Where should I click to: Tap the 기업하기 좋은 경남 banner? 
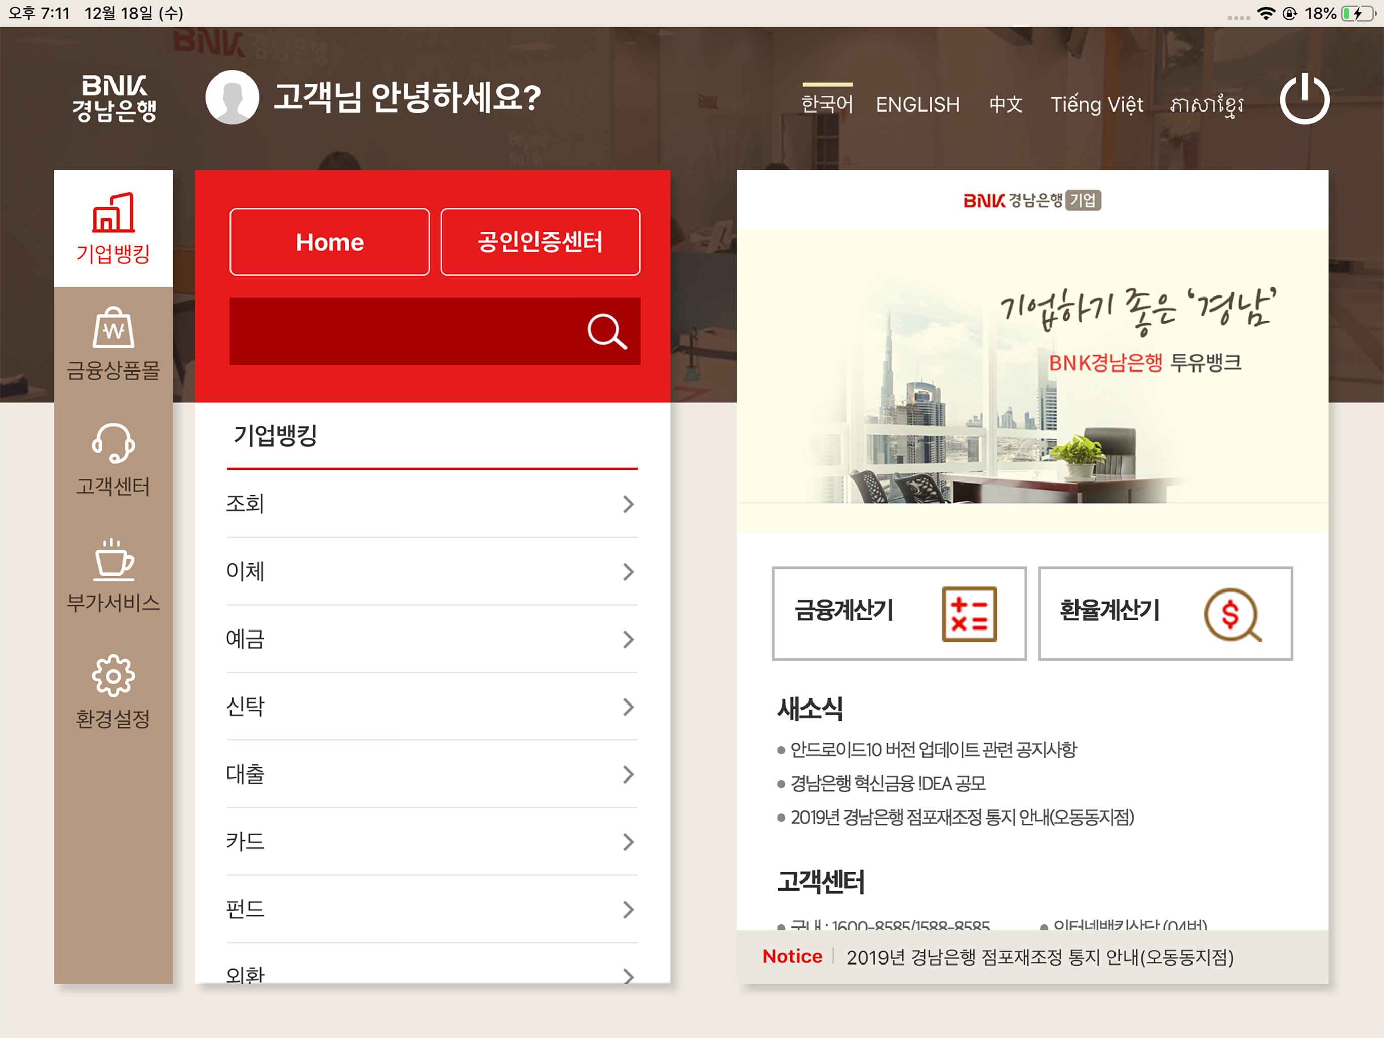click(x=1032, y=381)
